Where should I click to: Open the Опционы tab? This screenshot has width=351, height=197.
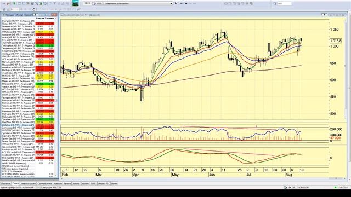coord(85,184)
